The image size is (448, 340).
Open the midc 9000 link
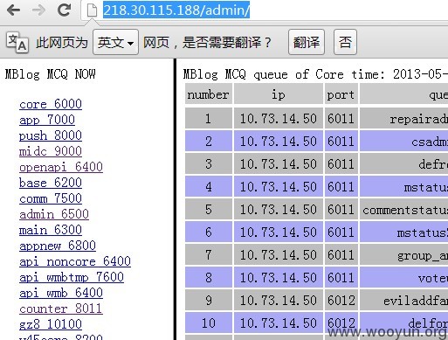[x=51, y=151]
